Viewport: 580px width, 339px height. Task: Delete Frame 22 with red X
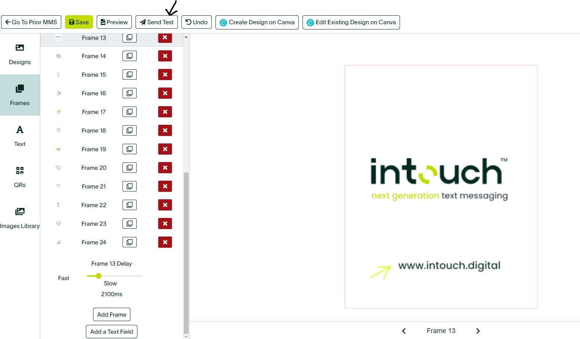point(165,205)
